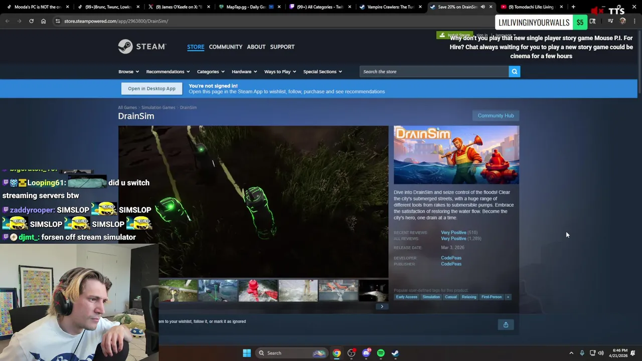The width and height of the screenshot is (642, 361).
Task: Go to the STORE header tab
Action: point(196,47)
